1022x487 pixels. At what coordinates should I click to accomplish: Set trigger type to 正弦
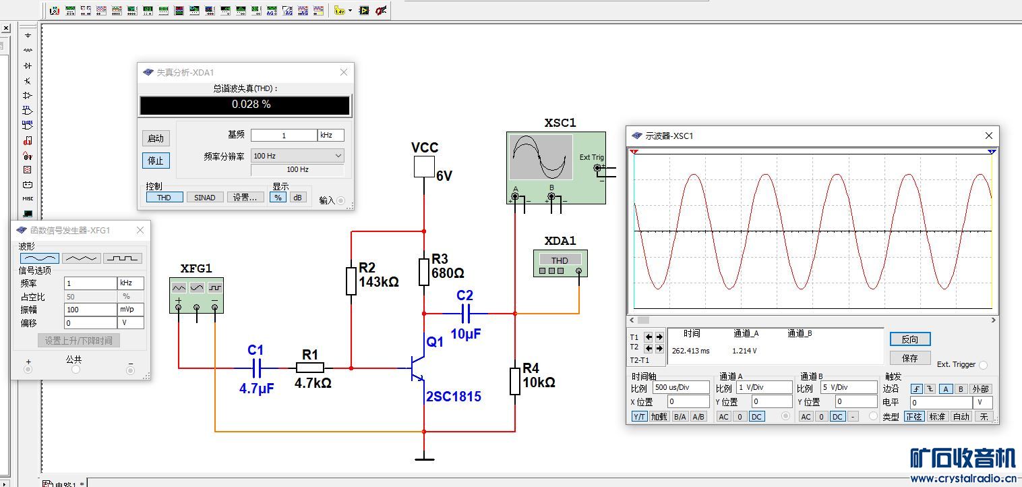pyautogui.click(x=915, y=416)
